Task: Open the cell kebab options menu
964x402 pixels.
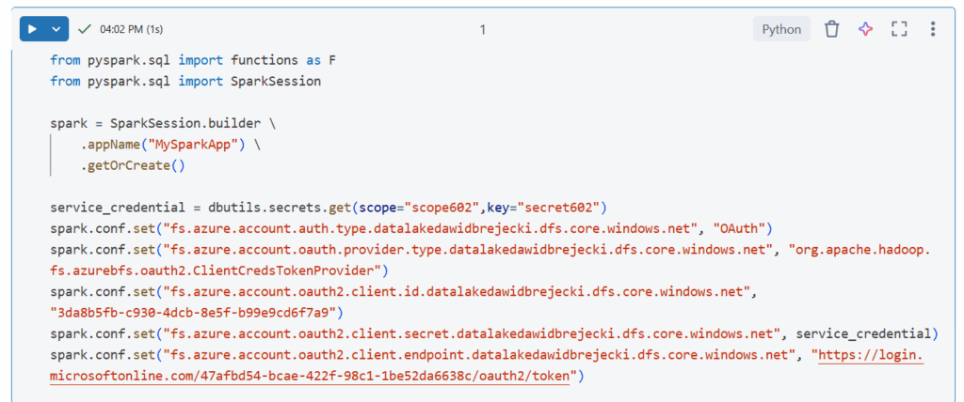Action: coord(932,29)
